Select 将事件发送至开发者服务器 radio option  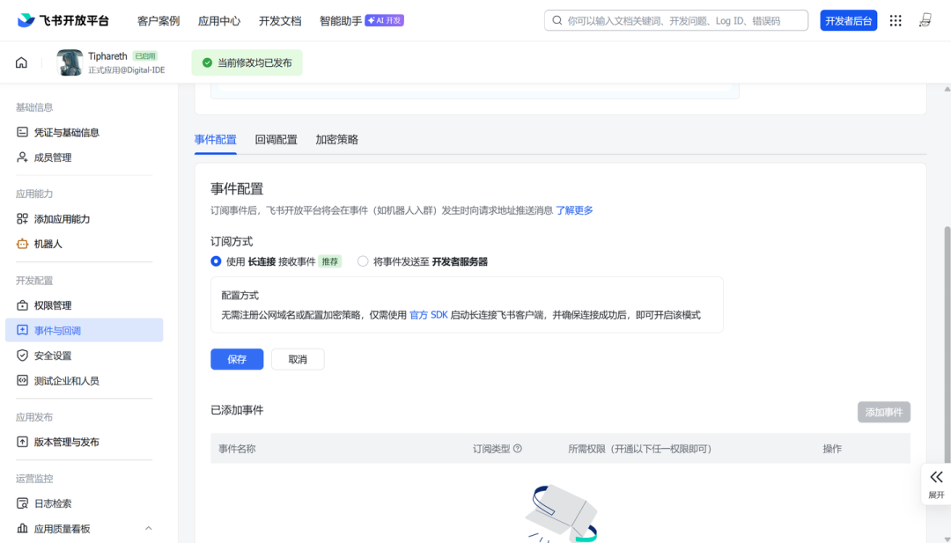(363, 261)
